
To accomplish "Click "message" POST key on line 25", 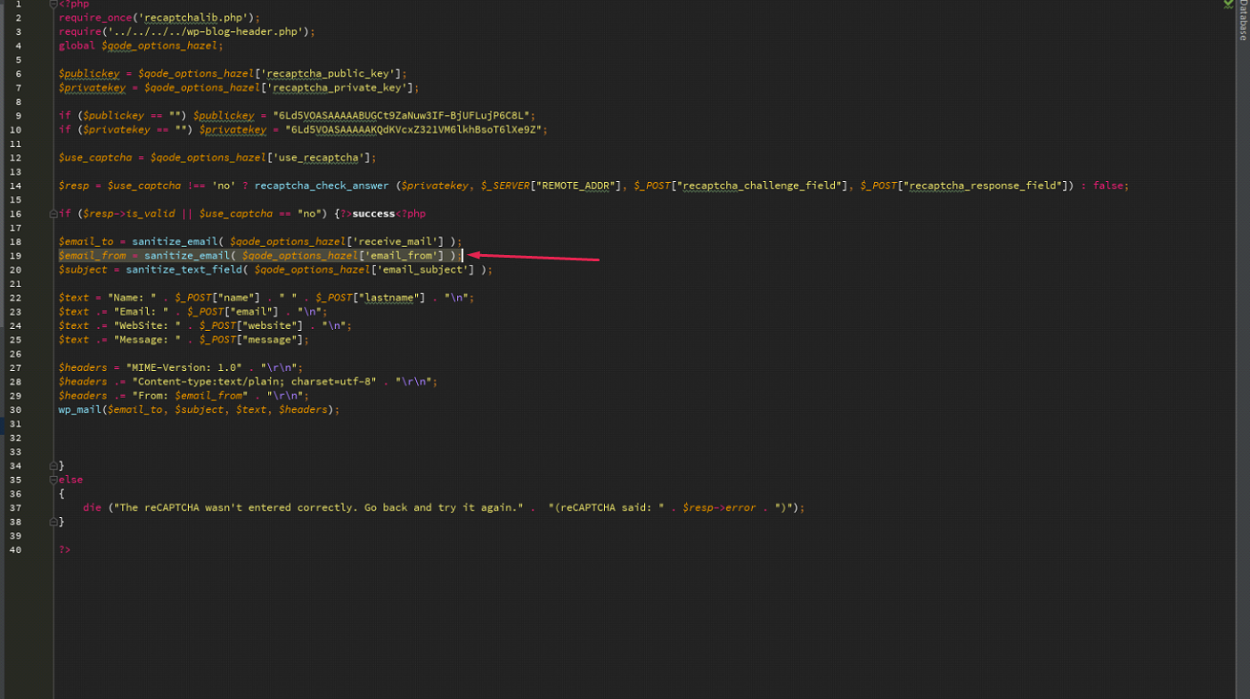I will click(272, 340).
